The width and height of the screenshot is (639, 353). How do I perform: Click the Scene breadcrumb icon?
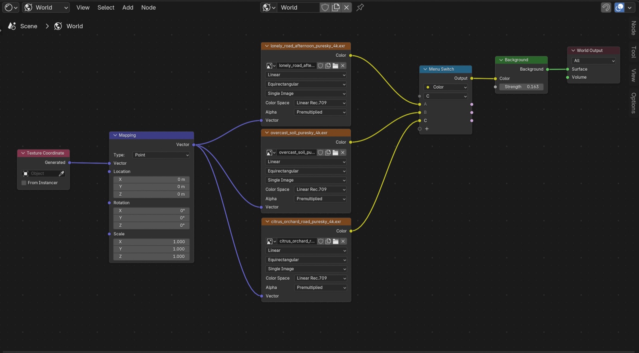point(12,26)
